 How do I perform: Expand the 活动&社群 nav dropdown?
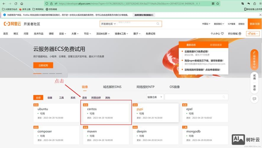(103, 34)
